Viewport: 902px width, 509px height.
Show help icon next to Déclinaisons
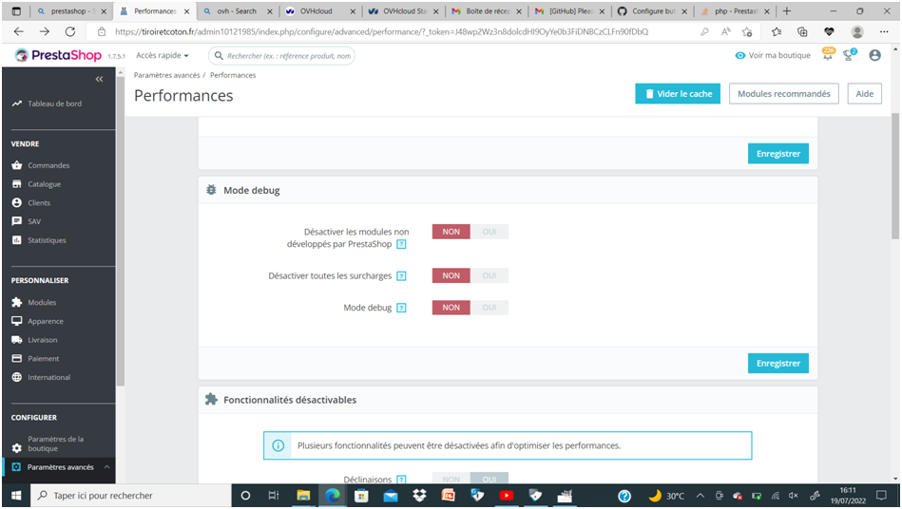(401, 480)
